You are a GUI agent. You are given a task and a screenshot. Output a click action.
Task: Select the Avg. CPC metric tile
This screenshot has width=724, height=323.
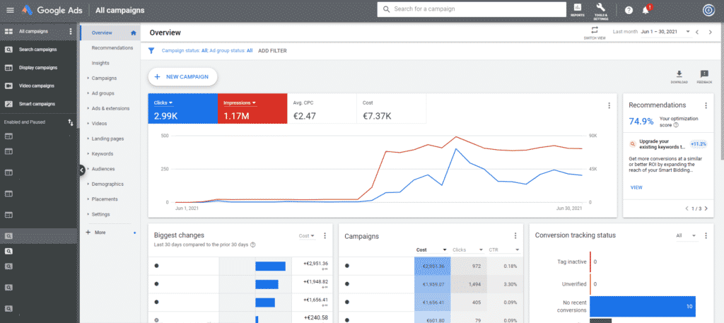click(322, 108)
